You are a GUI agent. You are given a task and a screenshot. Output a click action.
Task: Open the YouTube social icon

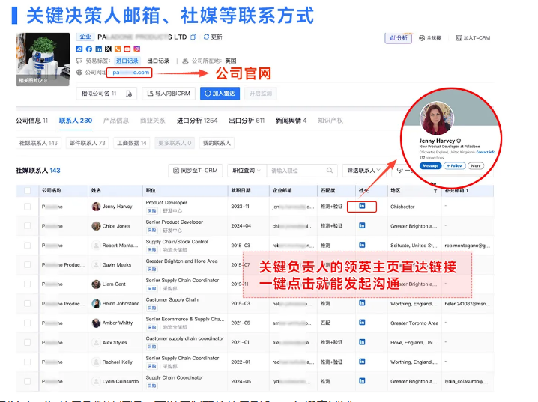pyautogui.click(x=127, y=49)
